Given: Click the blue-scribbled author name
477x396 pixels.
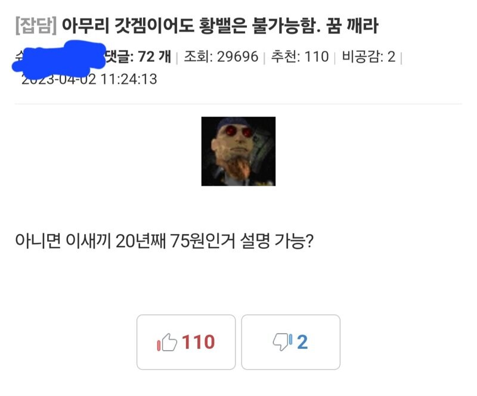Looking at the screenshot, I should point(59,58).
